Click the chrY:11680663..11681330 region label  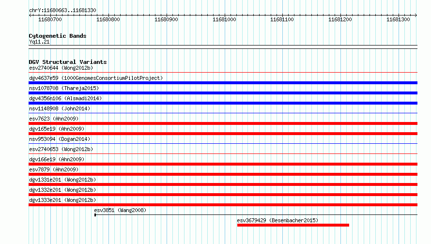click(x=62, y=10)
